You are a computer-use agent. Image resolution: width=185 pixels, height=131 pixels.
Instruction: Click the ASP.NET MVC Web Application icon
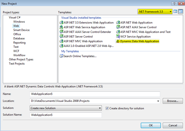[61, 41]
